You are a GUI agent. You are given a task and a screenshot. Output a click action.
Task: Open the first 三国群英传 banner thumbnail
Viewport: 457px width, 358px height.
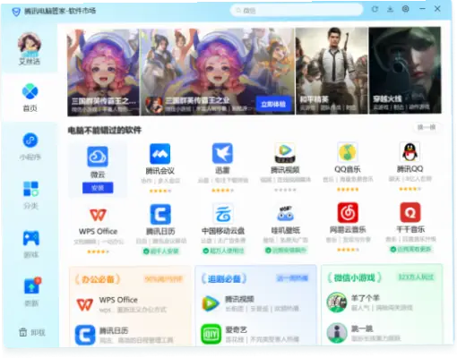click(x=103, y=72)
